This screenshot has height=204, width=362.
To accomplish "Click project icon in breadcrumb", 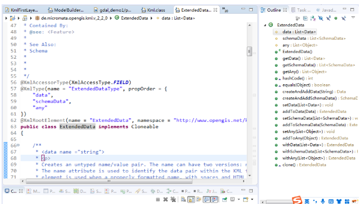I will coord(12,18).
